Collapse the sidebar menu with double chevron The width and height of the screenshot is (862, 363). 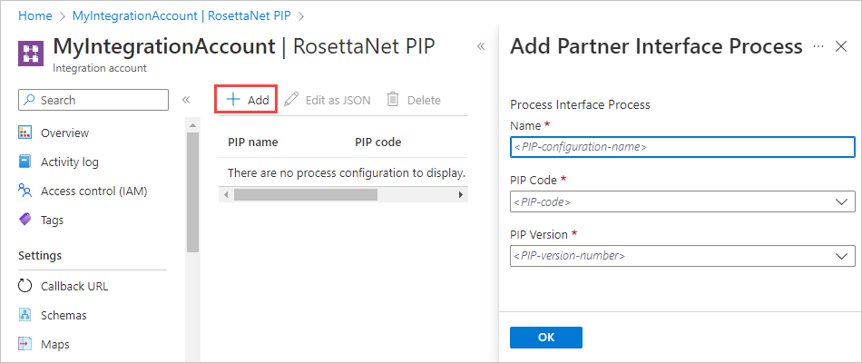186,100
